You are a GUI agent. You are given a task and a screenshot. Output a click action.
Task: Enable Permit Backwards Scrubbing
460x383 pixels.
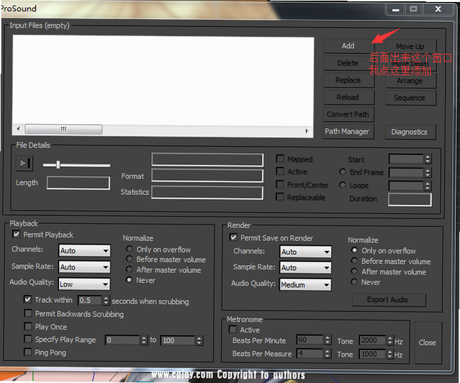28,313
